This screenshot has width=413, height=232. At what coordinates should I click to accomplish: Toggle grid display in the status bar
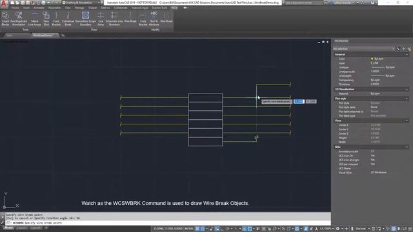(x=197, y=229)
